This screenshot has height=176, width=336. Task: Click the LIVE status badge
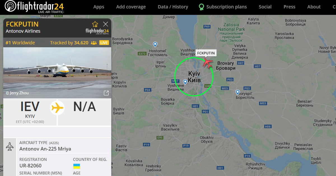[x=104, y=43]
